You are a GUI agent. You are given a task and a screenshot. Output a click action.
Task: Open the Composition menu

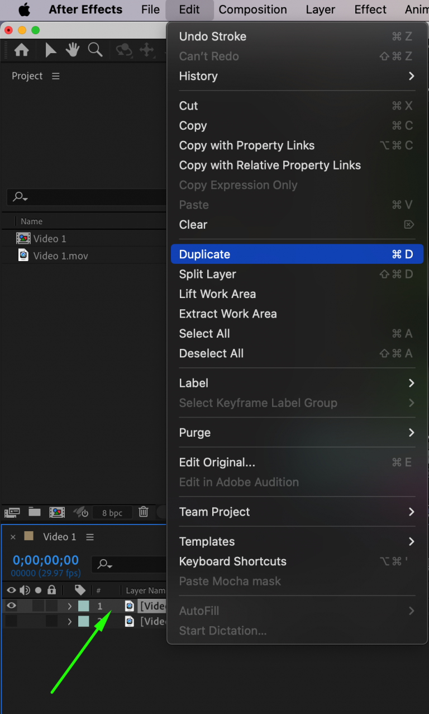(252, 10)
